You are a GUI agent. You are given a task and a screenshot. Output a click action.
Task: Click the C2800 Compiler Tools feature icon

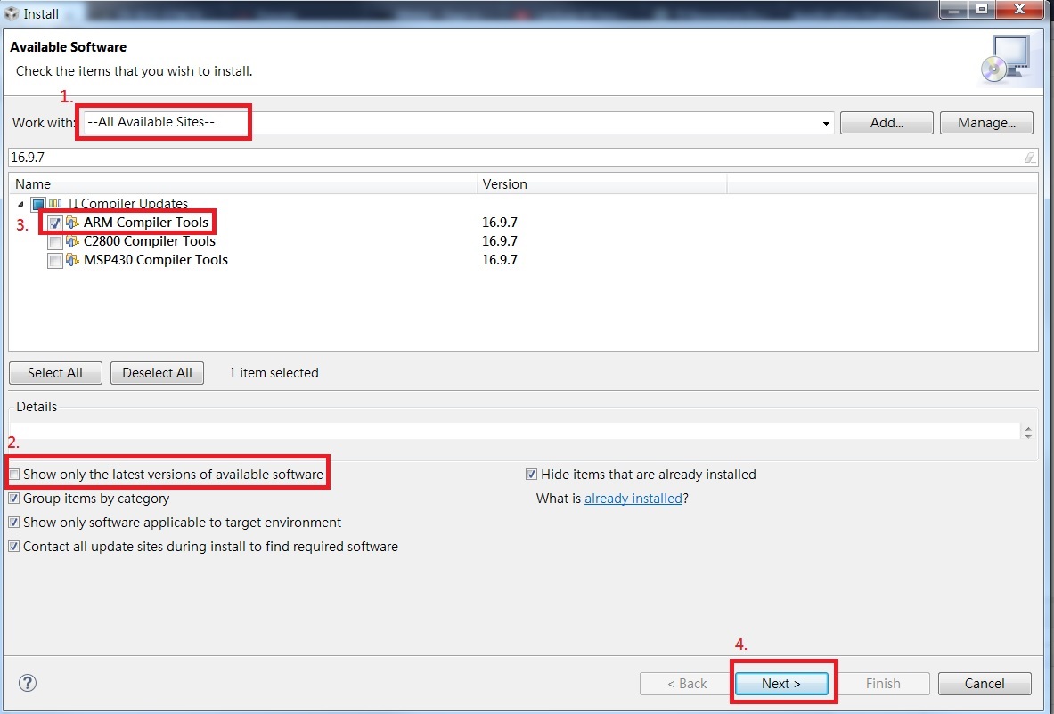(72, 242)
